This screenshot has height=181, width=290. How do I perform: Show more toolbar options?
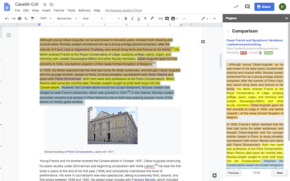[x=184, y=19]
